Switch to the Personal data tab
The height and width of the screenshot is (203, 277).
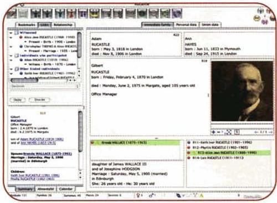point(186,24)
